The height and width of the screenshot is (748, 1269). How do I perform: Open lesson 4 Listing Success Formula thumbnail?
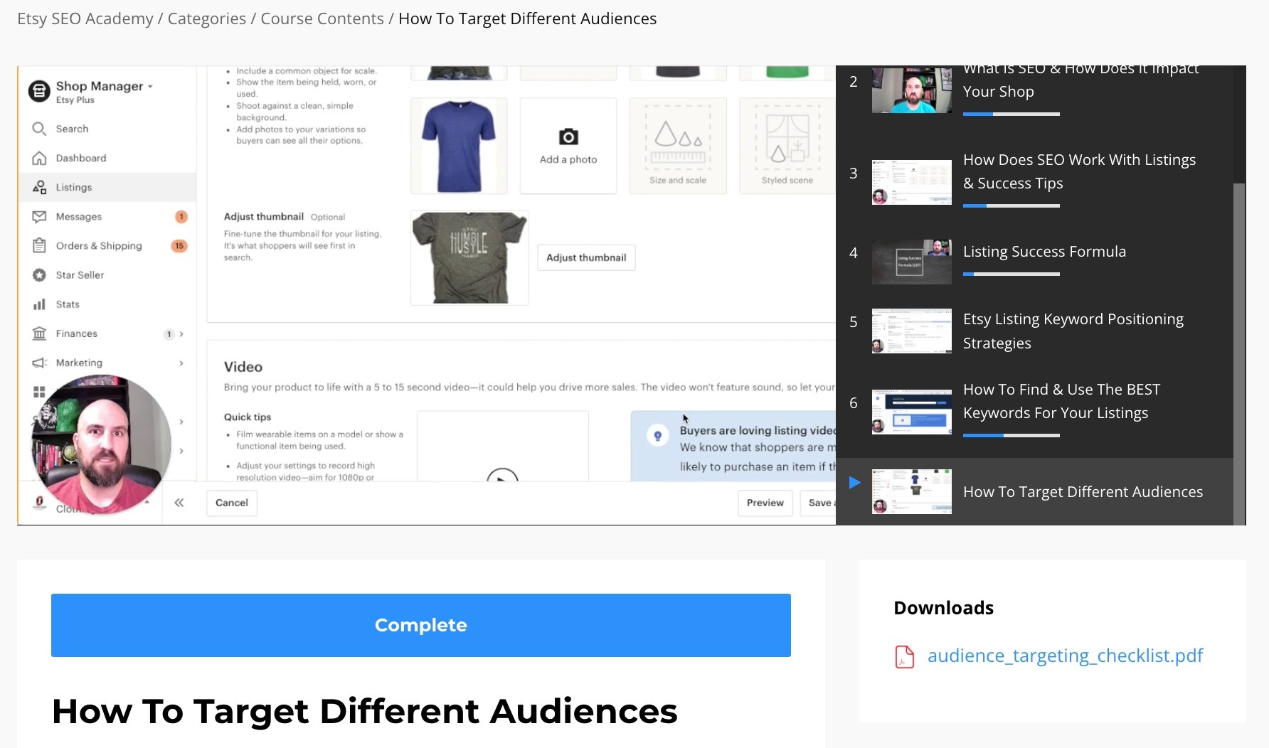912,262
